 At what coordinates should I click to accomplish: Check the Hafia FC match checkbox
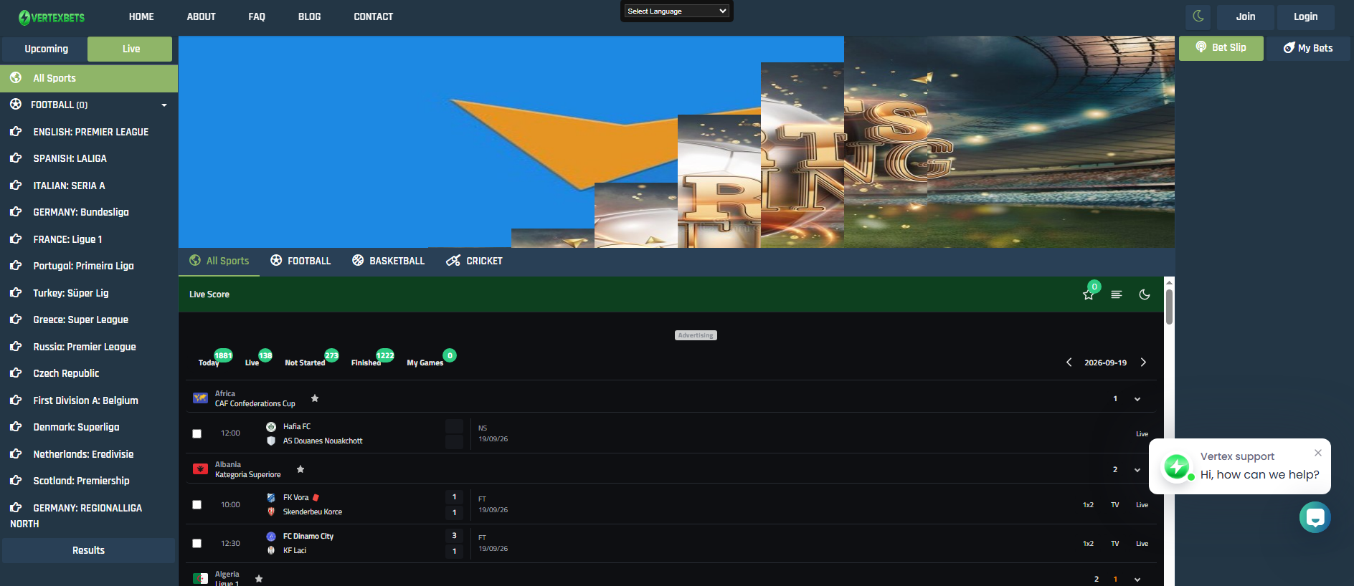(197, 434)
